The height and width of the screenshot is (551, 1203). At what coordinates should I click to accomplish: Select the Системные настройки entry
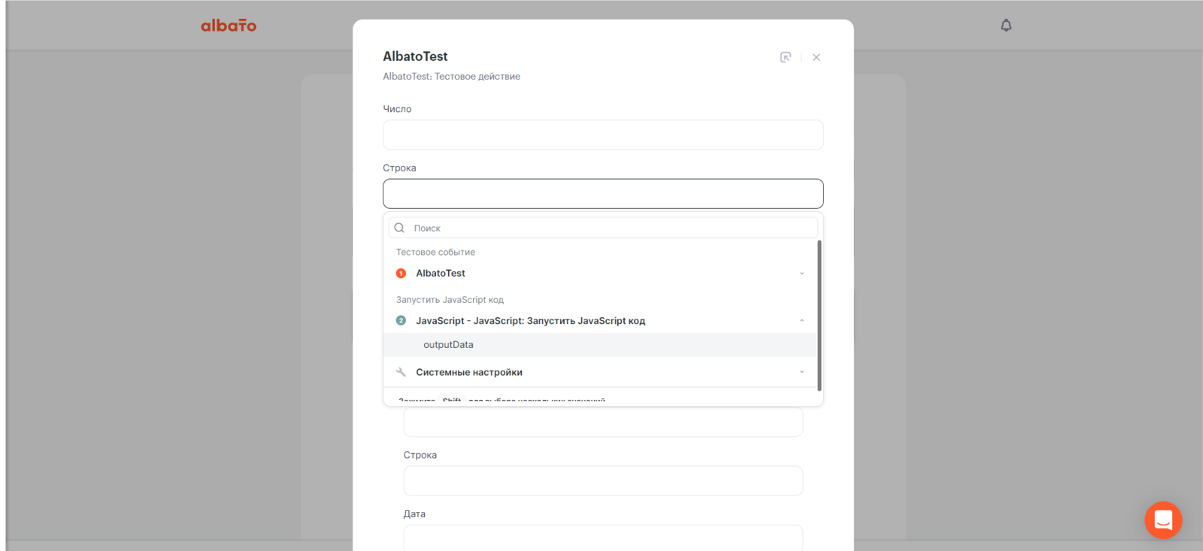(x=469, y=372)
